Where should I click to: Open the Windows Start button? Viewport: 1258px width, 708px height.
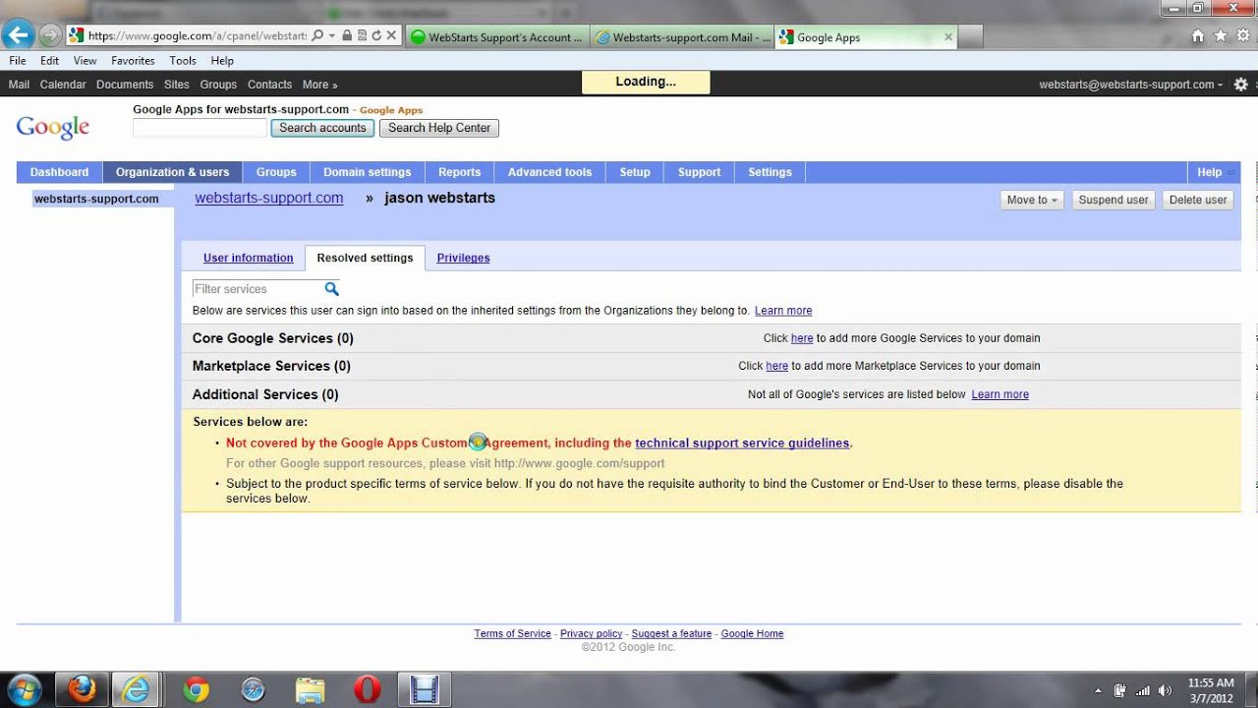point(24,689)
